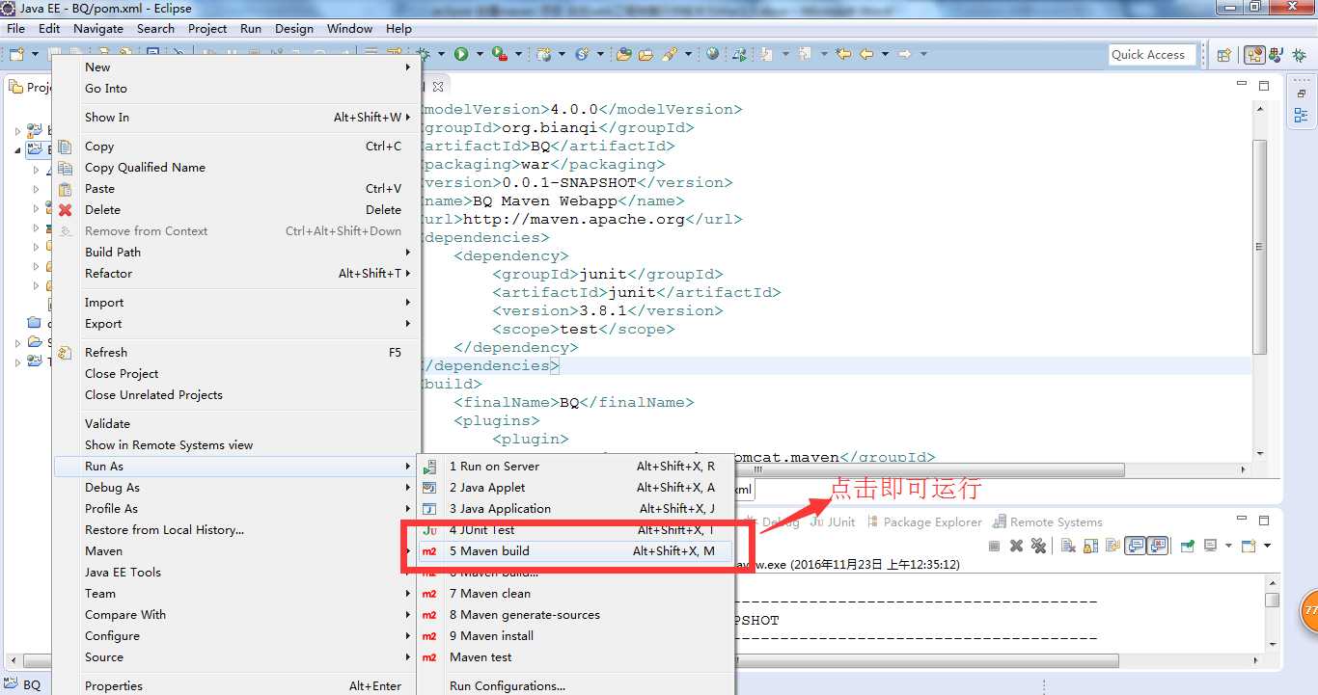Click the Back navigation arrow in toolbar
The image size is (1318, 695).
[865, 54]
